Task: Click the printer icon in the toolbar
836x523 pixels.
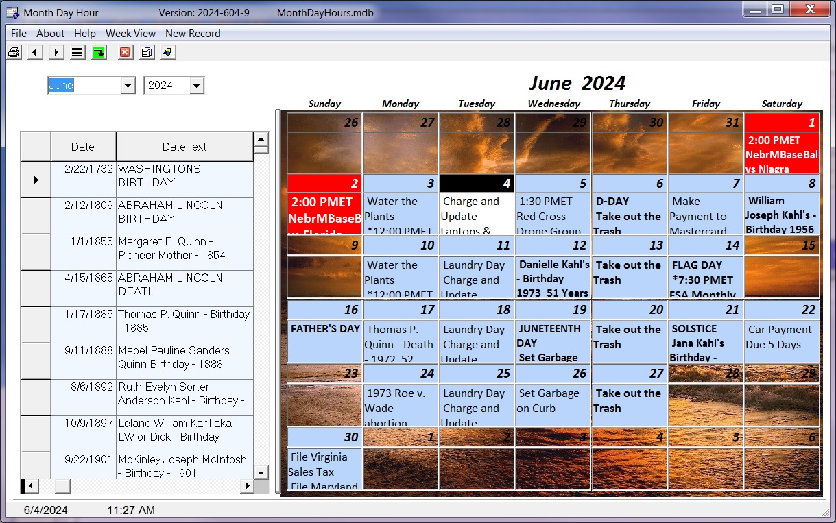Action: click(x=14, y=52)
